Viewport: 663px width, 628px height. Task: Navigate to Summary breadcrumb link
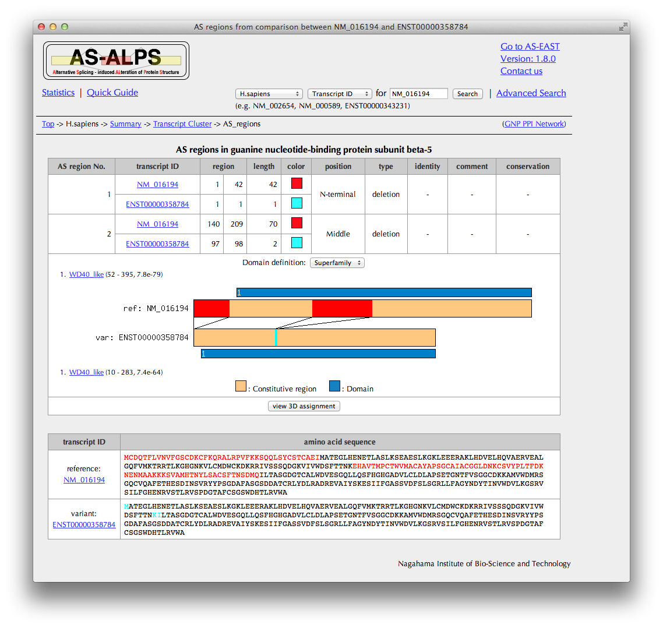[125, 124]
